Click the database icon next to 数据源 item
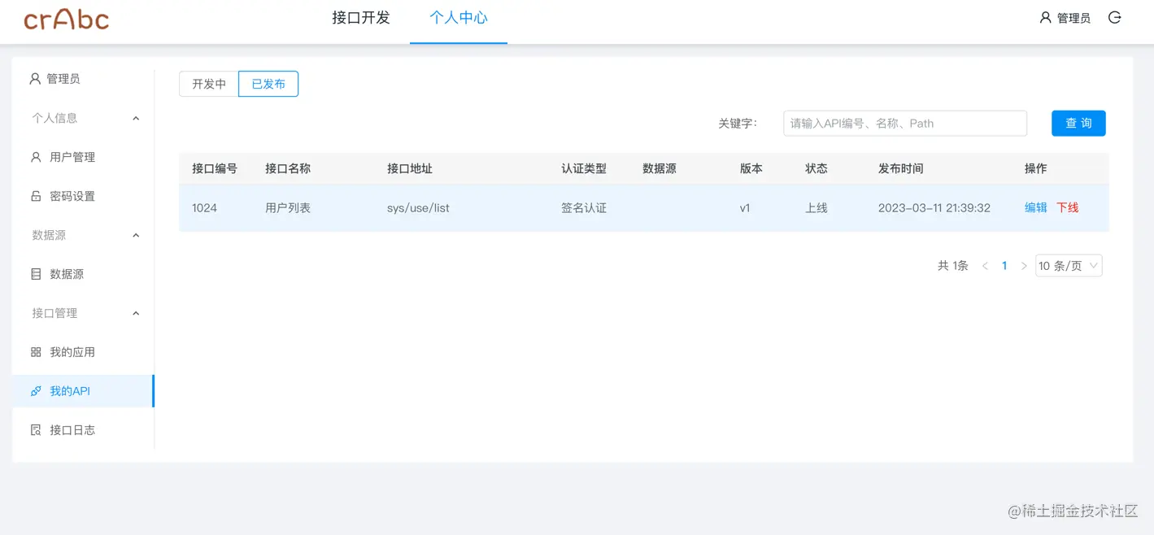The height and width of the screenshot is (535, 1154). point(36,274)
